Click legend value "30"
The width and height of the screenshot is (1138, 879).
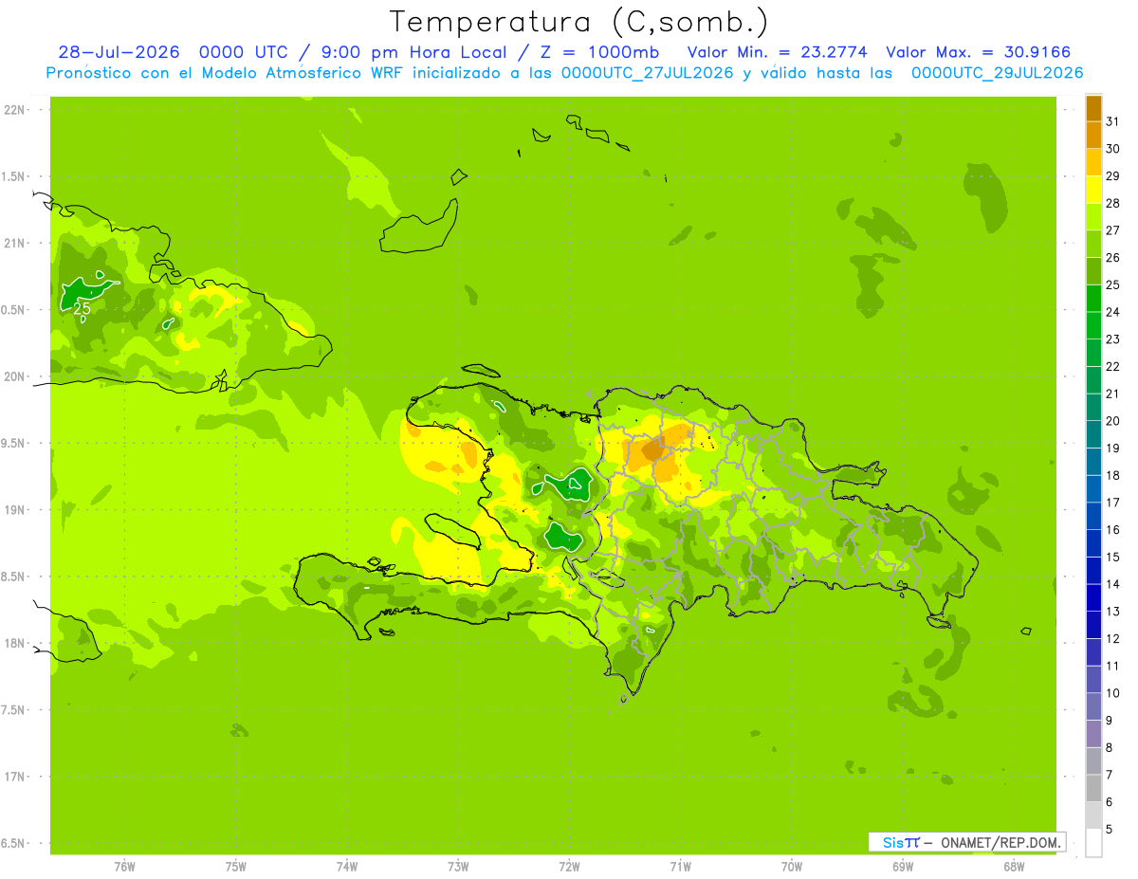(1112, 149)
